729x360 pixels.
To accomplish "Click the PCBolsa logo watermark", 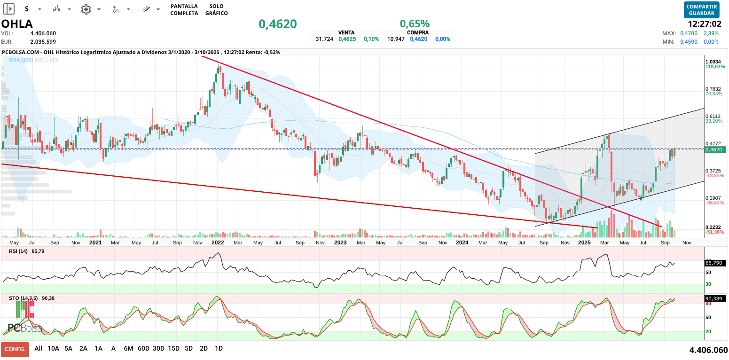I will click(24, 328).
